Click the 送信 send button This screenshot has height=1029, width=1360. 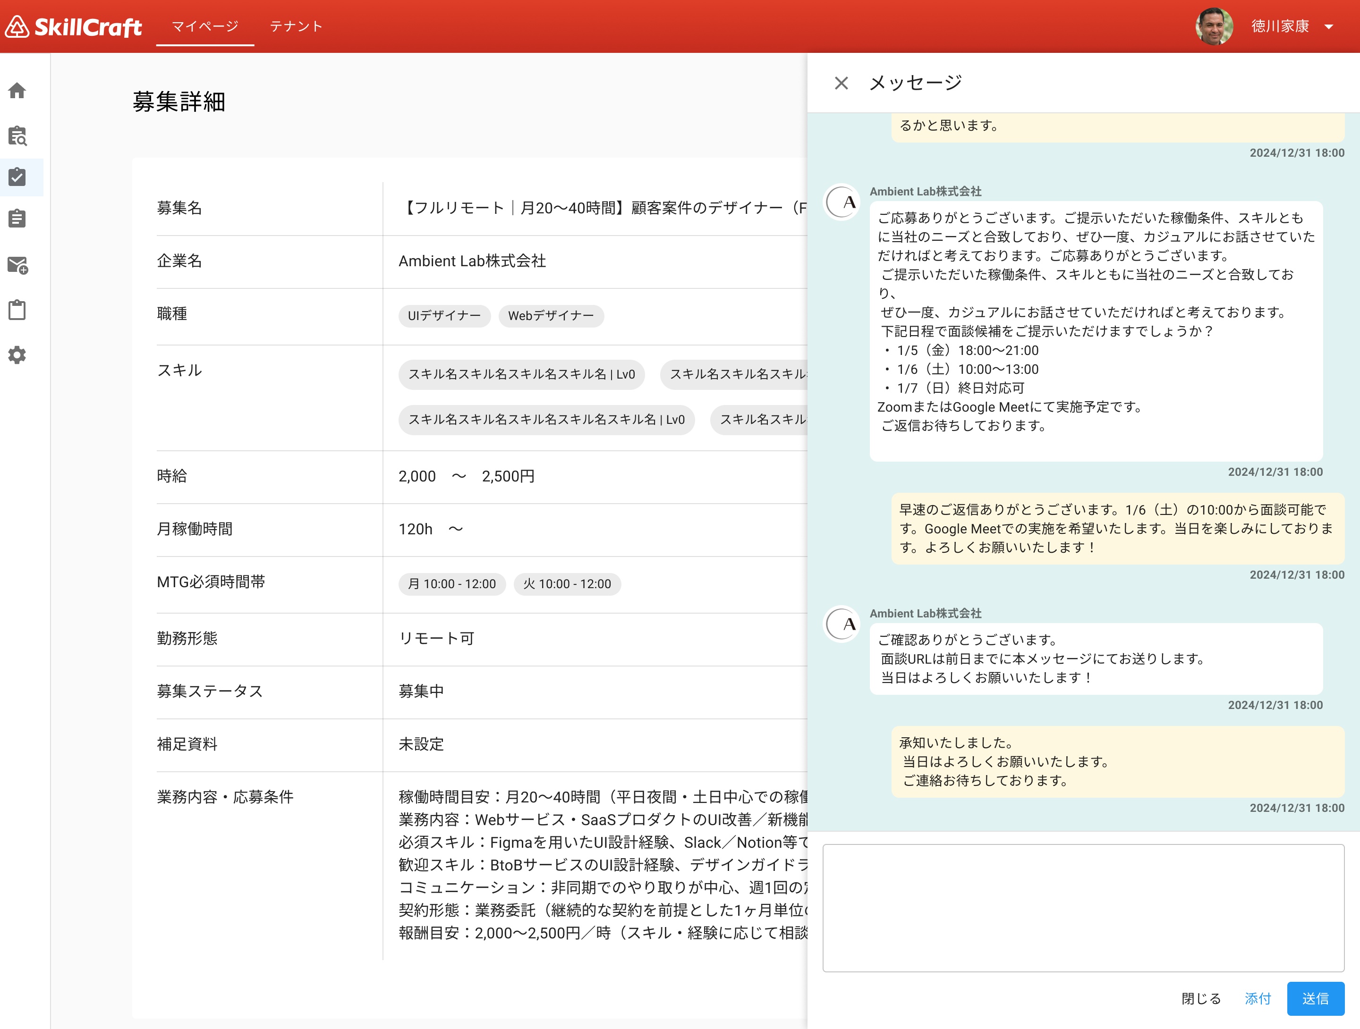(1315, 998)
